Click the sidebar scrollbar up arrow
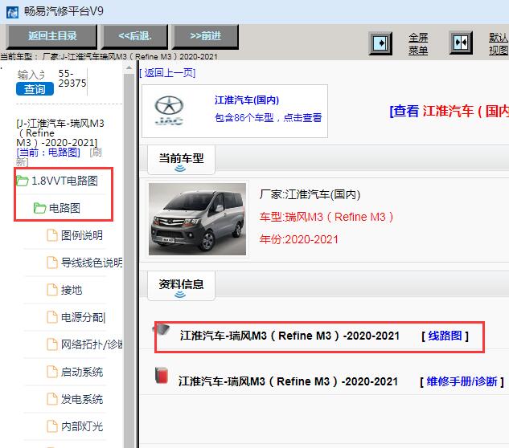This screenshot has height=448, width=509. tap(129, 68)
